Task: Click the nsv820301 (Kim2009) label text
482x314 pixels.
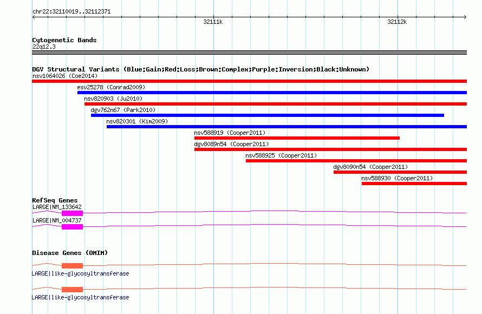Action: pos(137,121)
